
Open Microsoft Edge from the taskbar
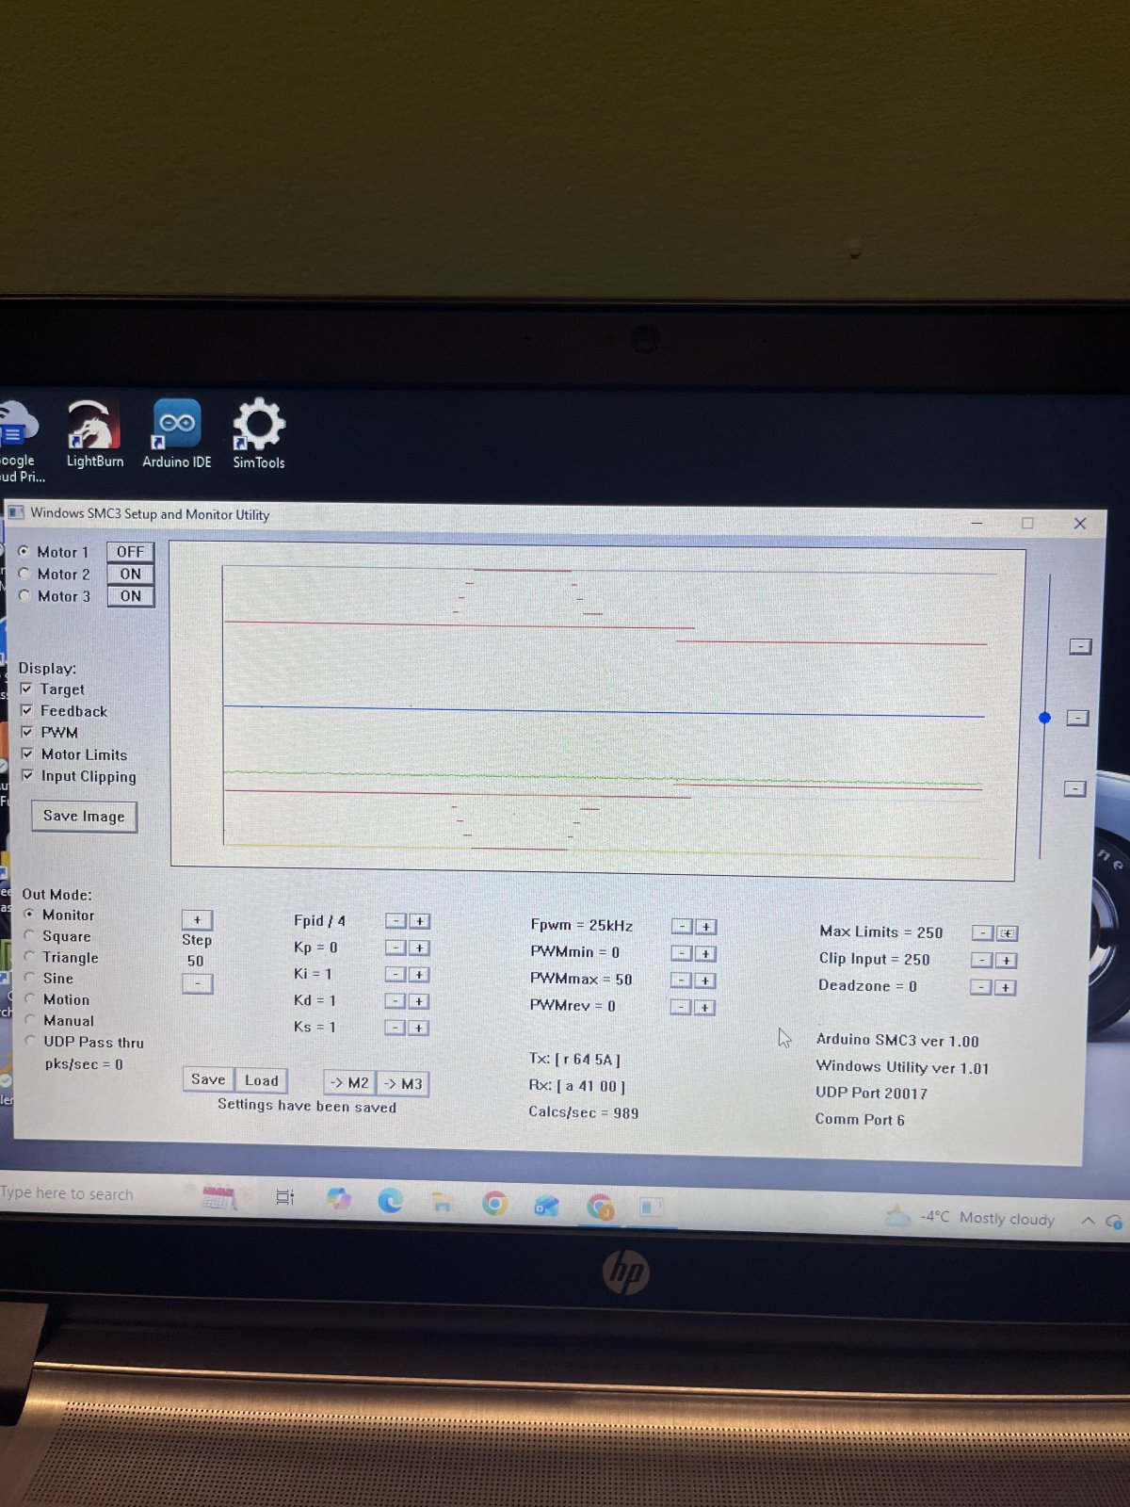pyautogui.click(x=390, y=1200)
